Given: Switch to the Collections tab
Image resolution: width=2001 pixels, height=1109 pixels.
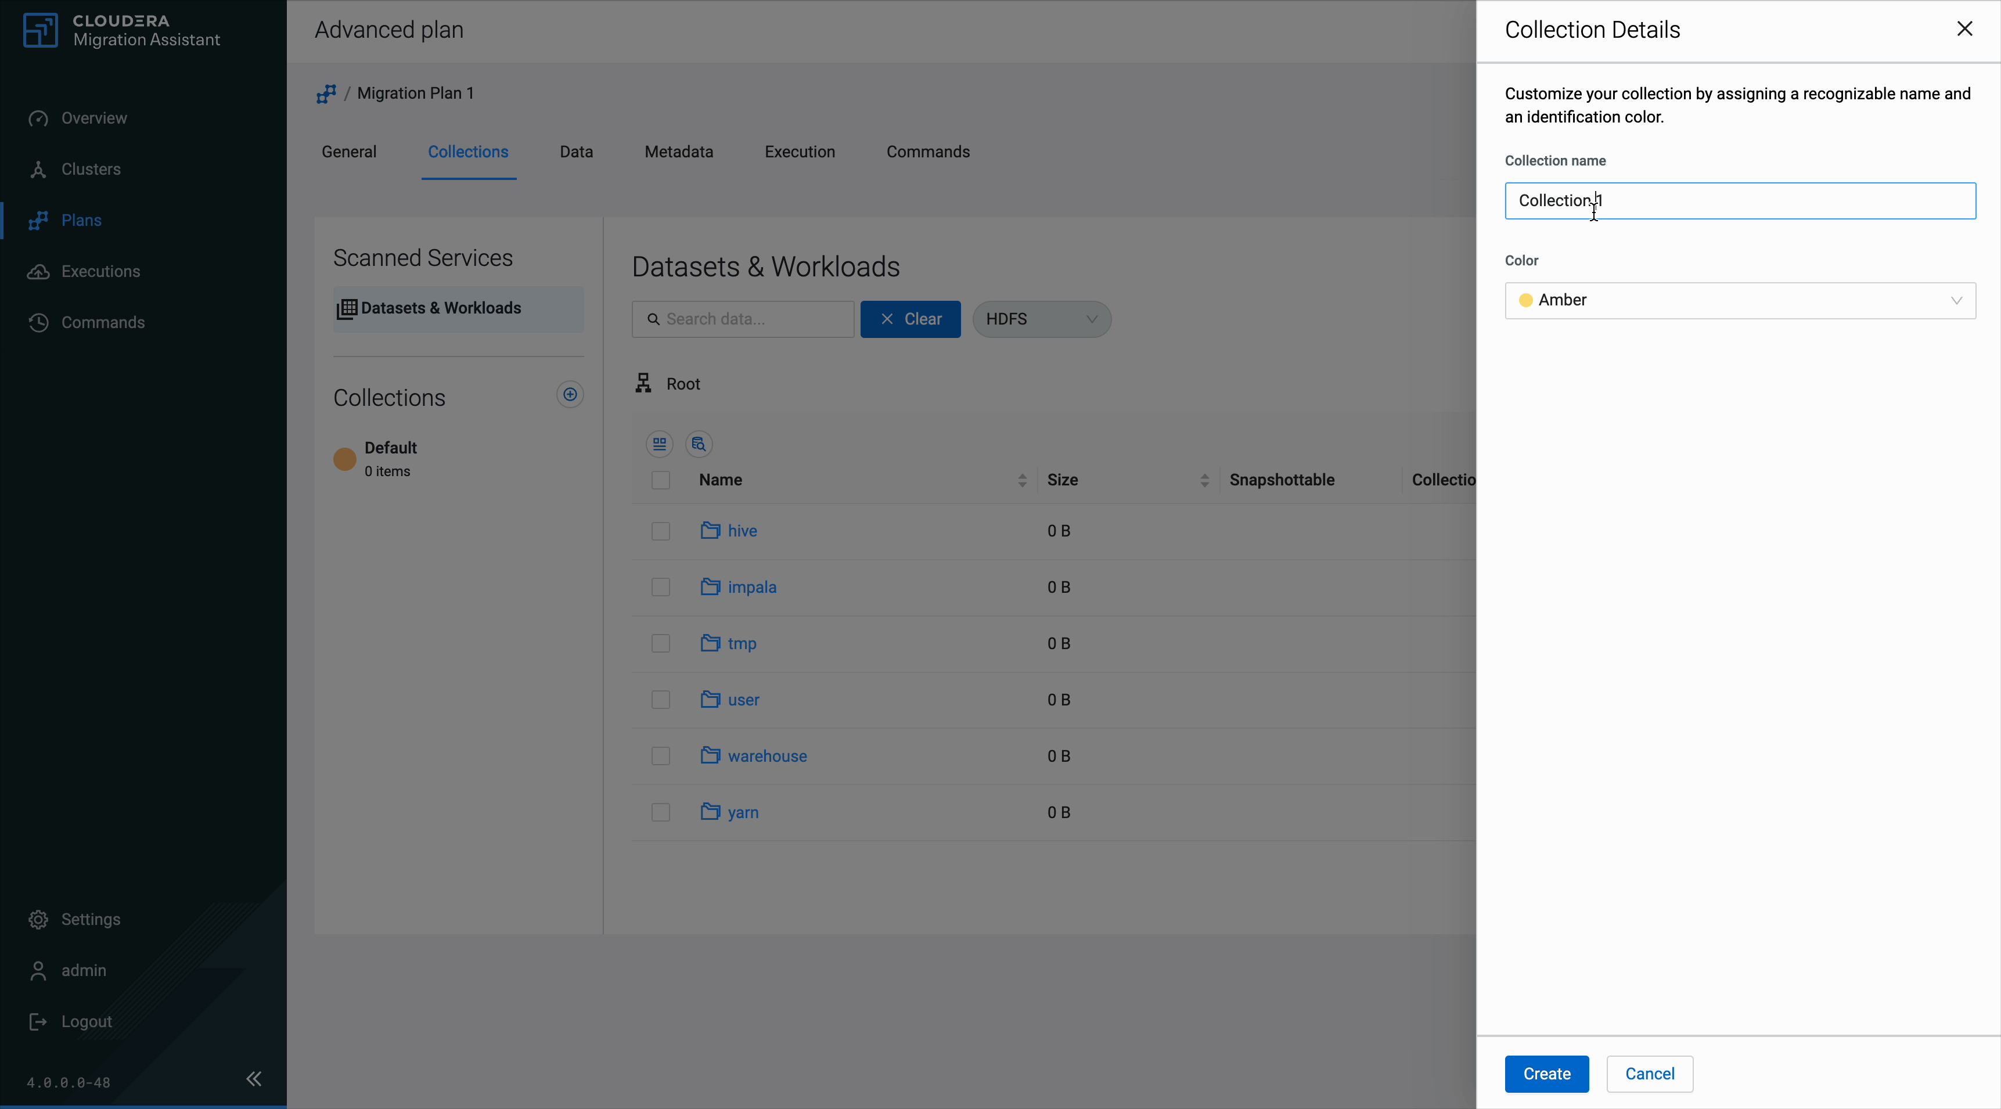Looking at the screenshot, I should pos(469,152).
